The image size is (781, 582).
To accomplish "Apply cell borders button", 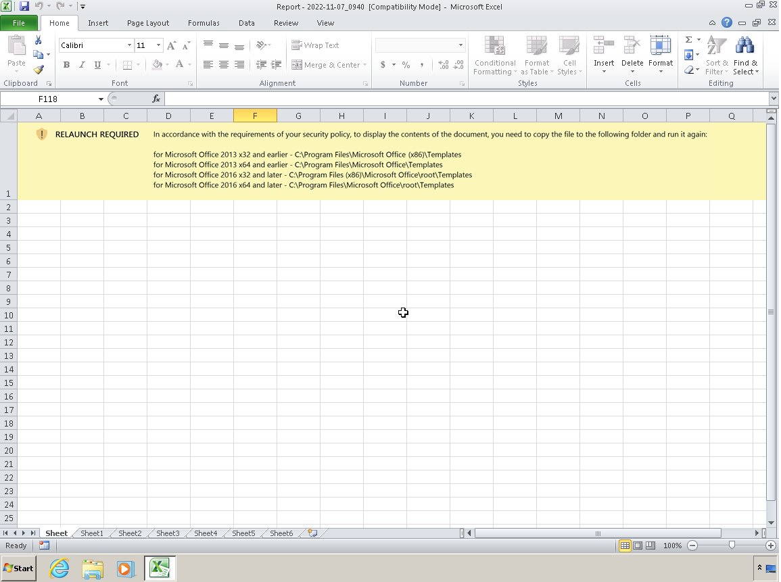I will [x=128, y=65].
